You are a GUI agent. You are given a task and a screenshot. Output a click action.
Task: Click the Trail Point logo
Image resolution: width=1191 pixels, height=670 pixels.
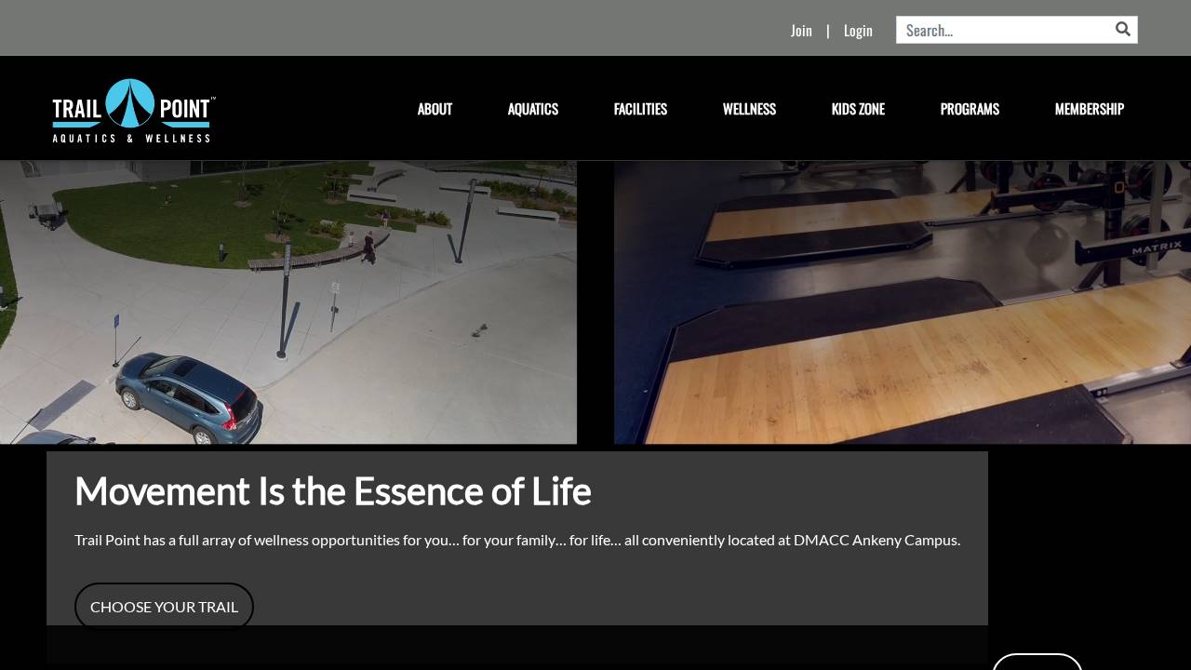132,108
